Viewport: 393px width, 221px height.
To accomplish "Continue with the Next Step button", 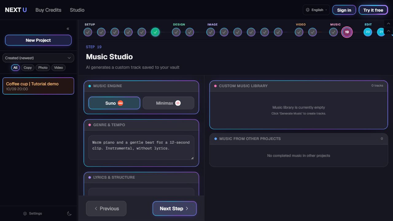I will click(x=174, y=208).
